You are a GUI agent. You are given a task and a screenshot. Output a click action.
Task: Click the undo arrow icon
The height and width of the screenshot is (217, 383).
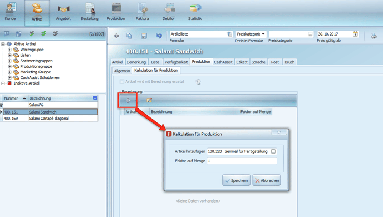[x=159, y=36]
